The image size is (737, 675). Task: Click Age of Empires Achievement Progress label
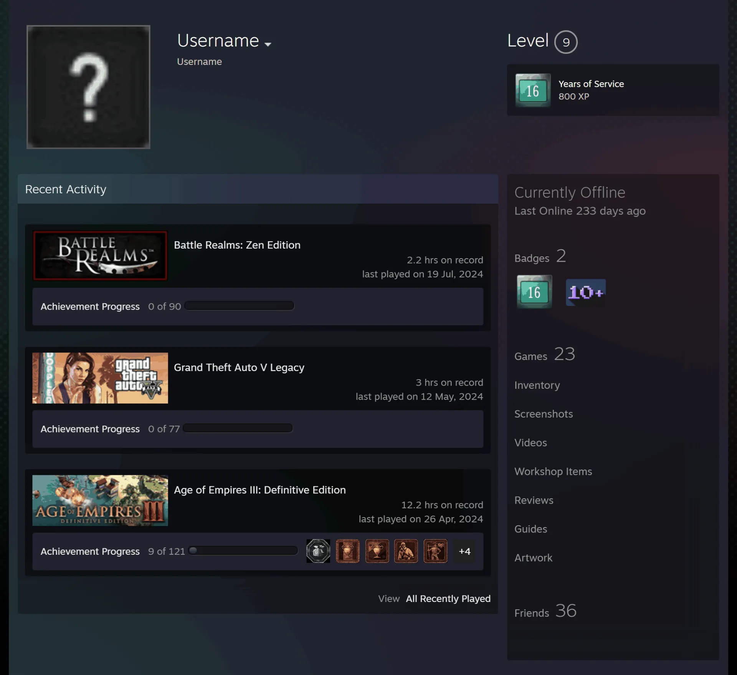(x=90, y=551)
